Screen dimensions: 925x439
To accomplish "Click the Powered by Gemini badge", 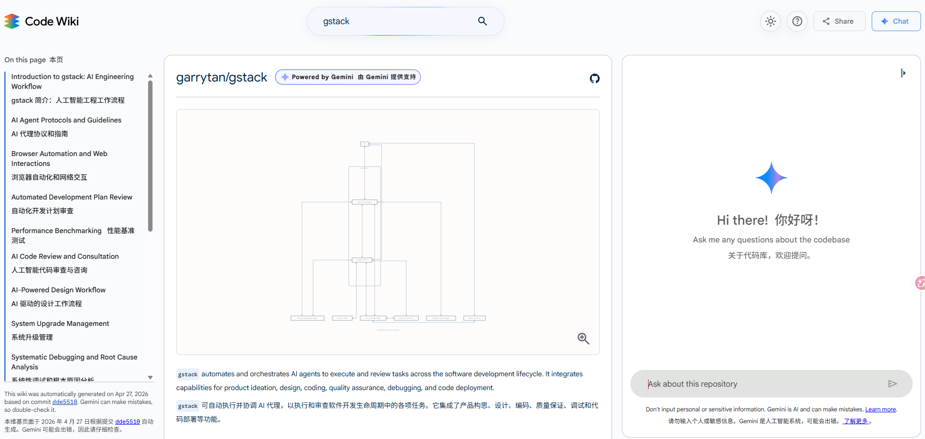I will pos(348,77).
